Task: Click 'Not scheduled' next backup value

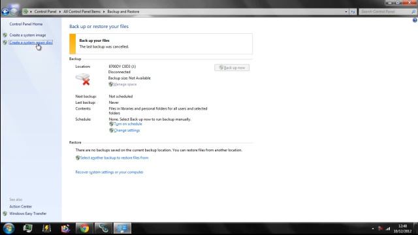Action: 120,97
